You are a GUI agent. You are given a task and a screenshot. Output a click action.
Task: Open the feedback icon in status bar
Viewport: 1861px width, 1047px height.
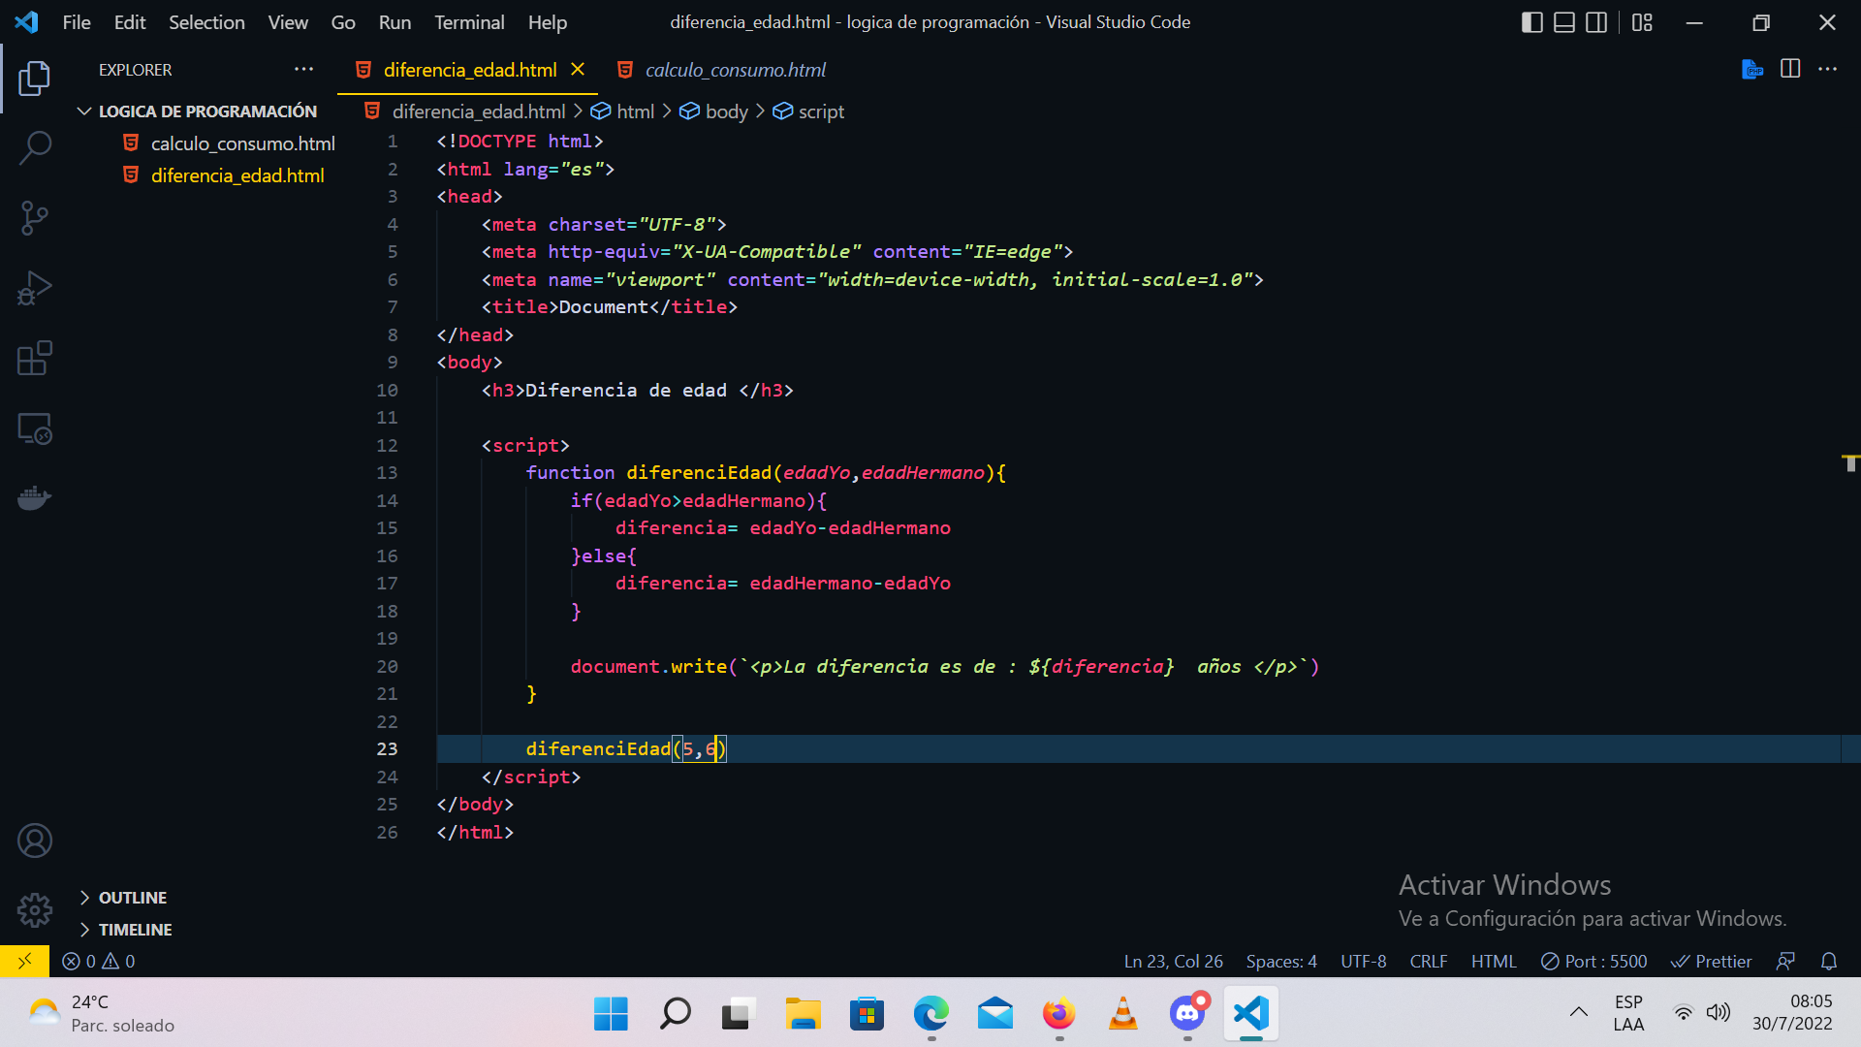(1785, 961)
